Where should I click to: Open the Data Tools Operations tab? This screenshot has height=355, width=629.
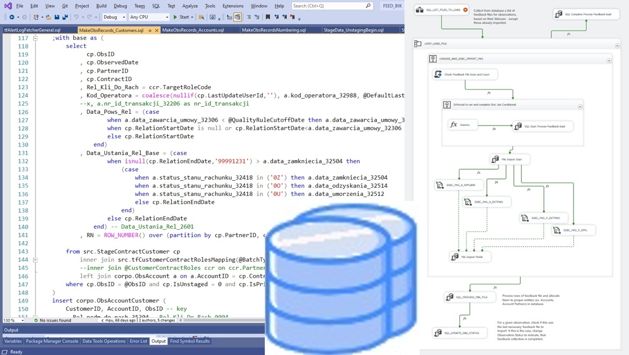tap(104, 341)
